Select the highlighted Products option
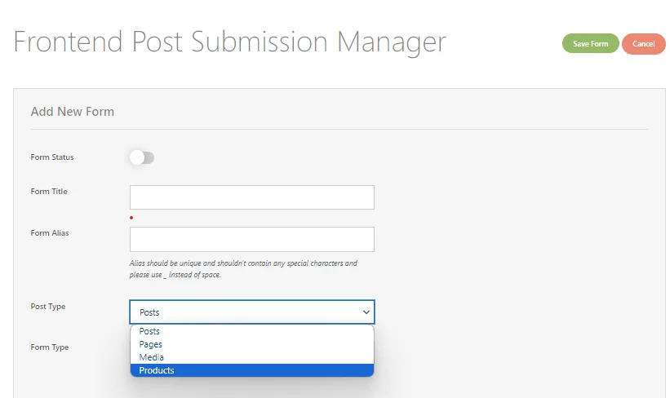The height and width of the screenshot is (398, 670). pyautogui.click(x=251, y=370)
